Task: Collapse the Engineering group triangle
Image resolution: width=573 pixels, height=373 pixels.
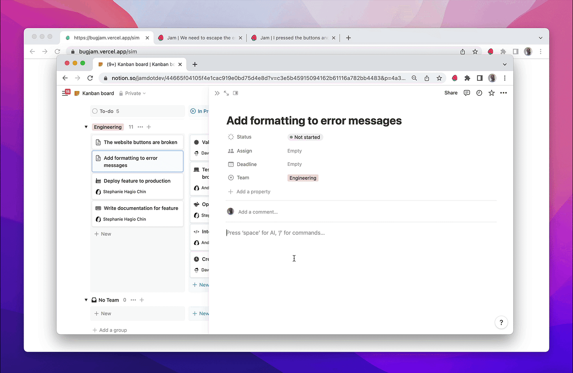Action: (86, 127)
